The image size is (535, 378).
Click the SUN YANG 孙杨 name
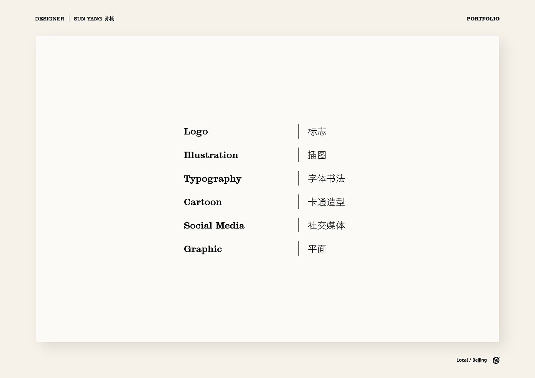click(x=94, y=19)
